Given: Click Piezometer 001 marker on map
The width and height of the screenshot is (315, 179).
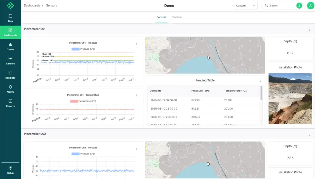Looking at the screenshot, I should [x=208, y=57].
